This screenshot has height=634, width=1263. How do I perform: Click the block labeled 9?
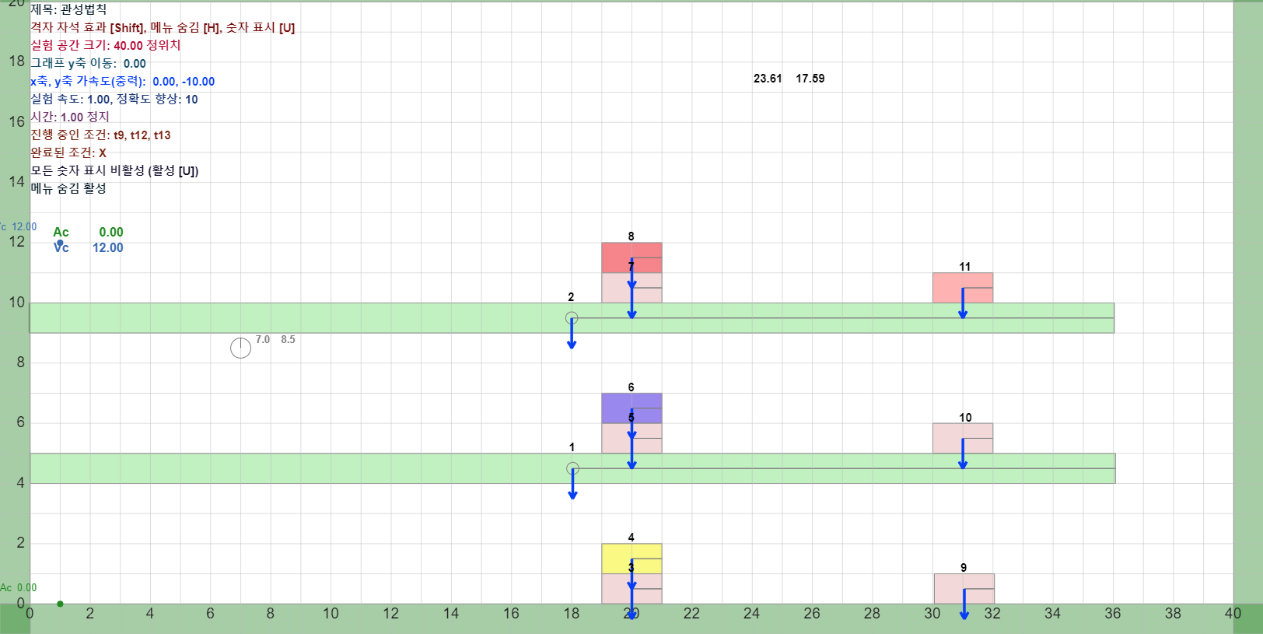tap(964, 589)
